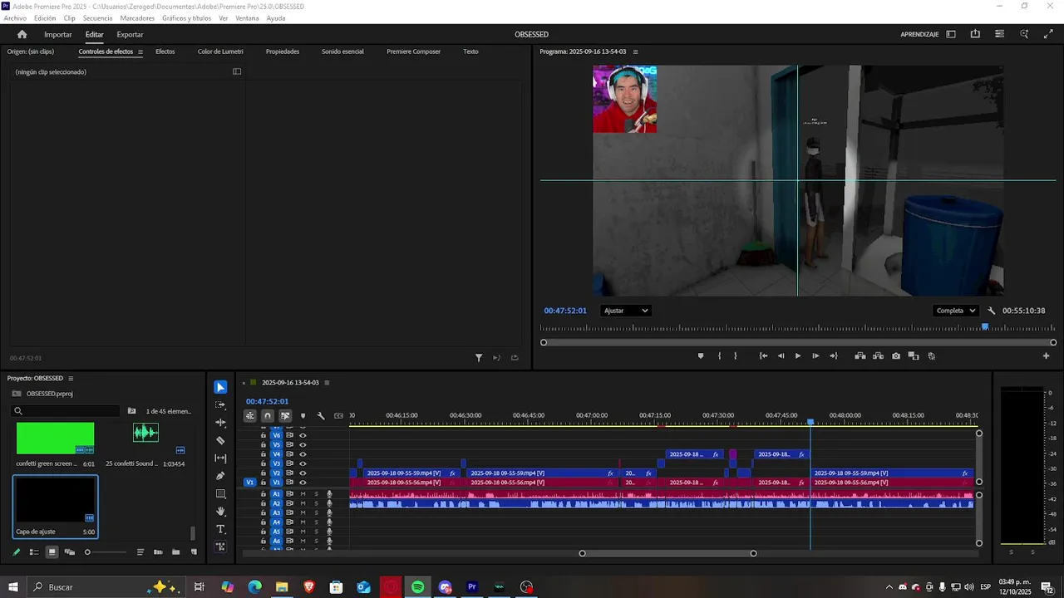Open the Program monitor settings wrench
Screen dimensions: 1064x598
tap(991, 311)
